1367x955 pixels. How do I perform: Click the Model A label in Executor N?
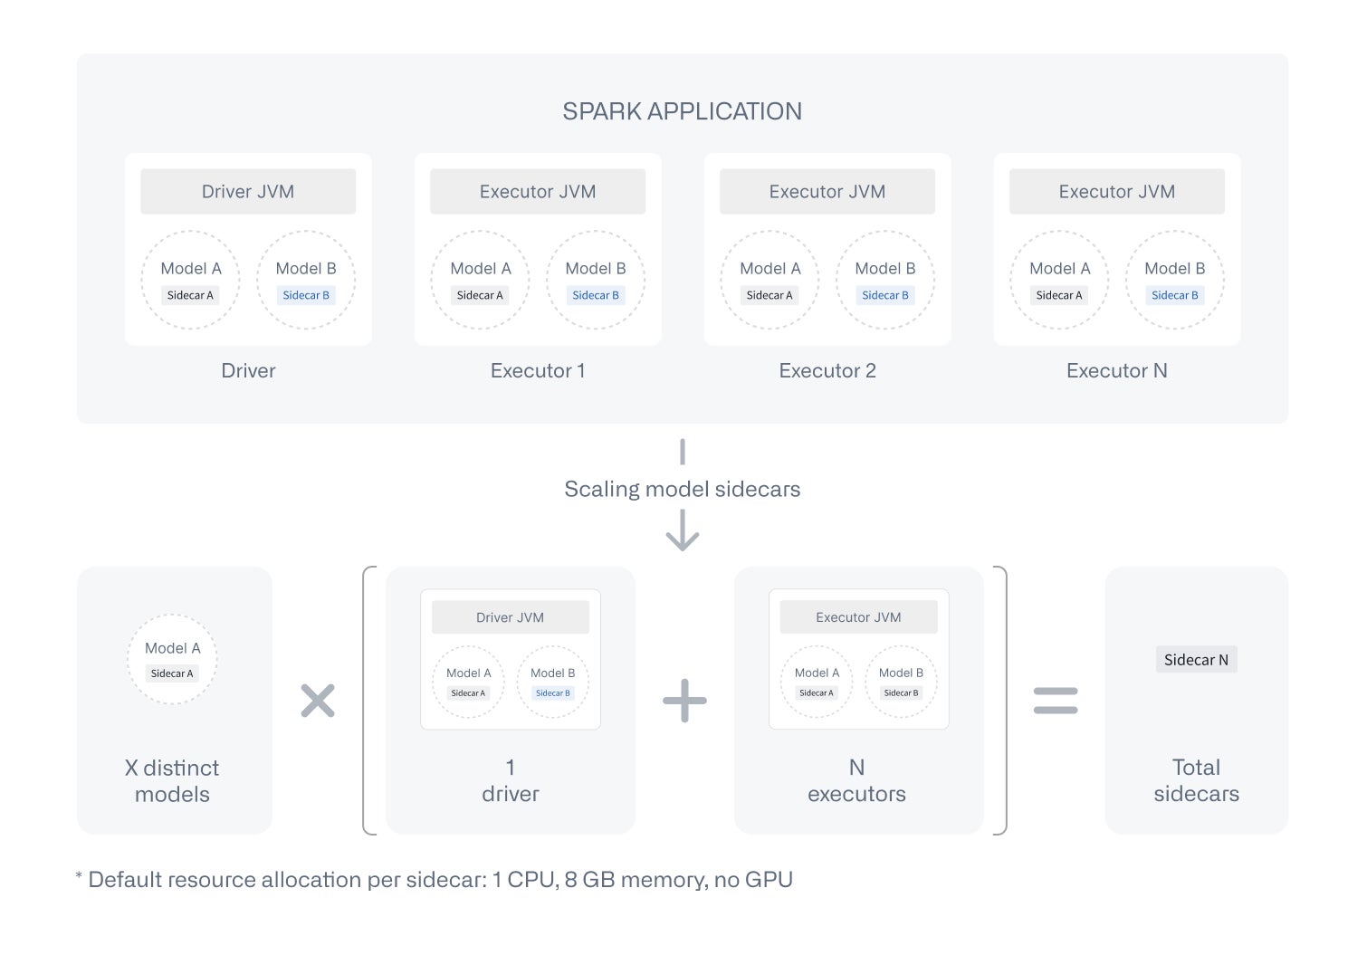coord(1060,269)
